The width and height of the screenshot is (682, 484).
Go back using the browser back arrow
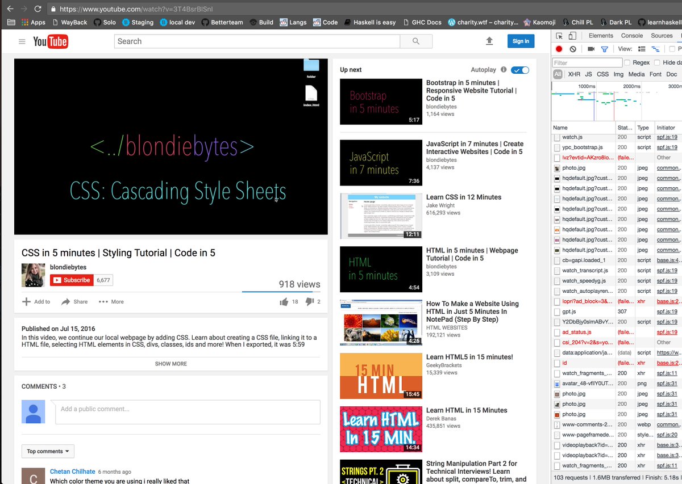pyautogui.click(x=10, y=9)
